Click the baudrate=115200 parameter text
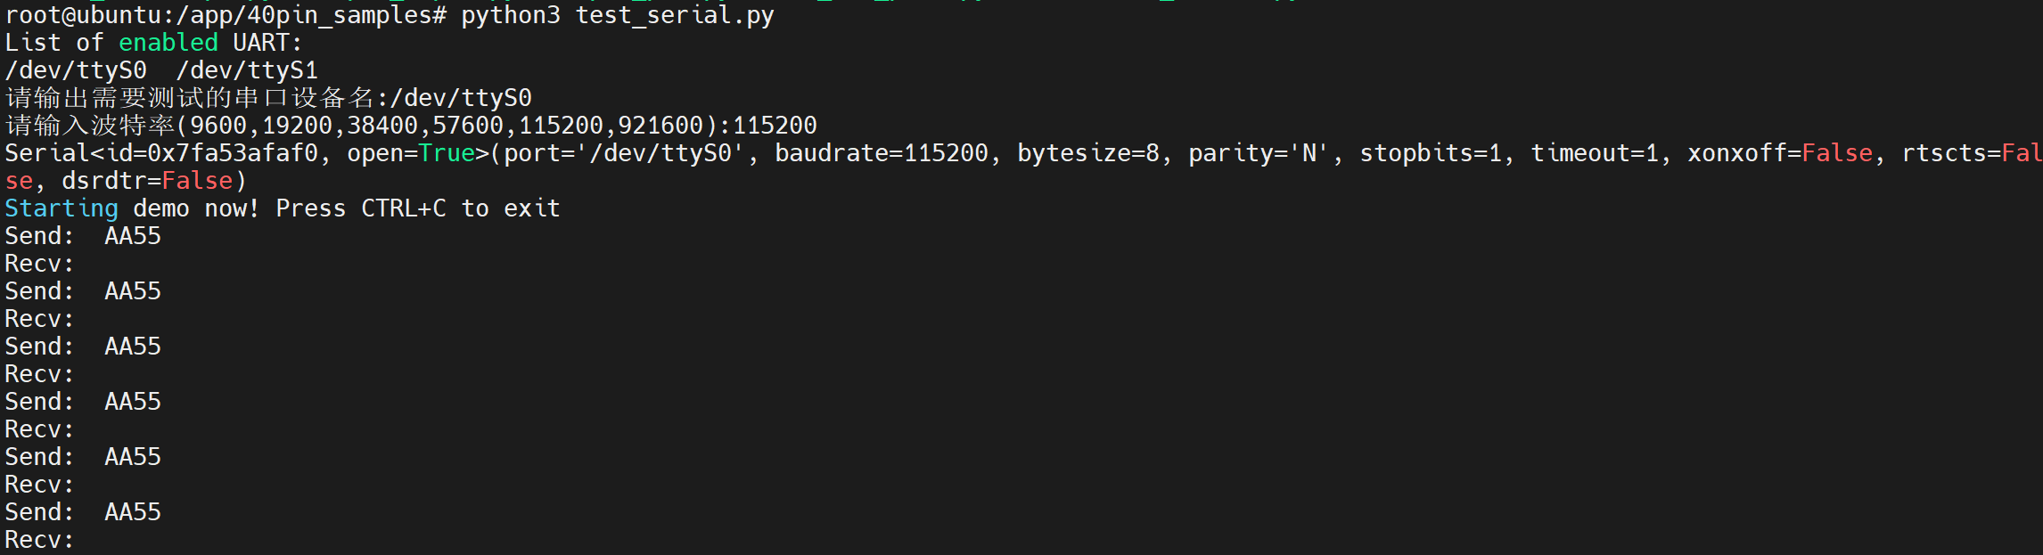The height and width of the screenshot is (555, 2043). coord(882,153)
